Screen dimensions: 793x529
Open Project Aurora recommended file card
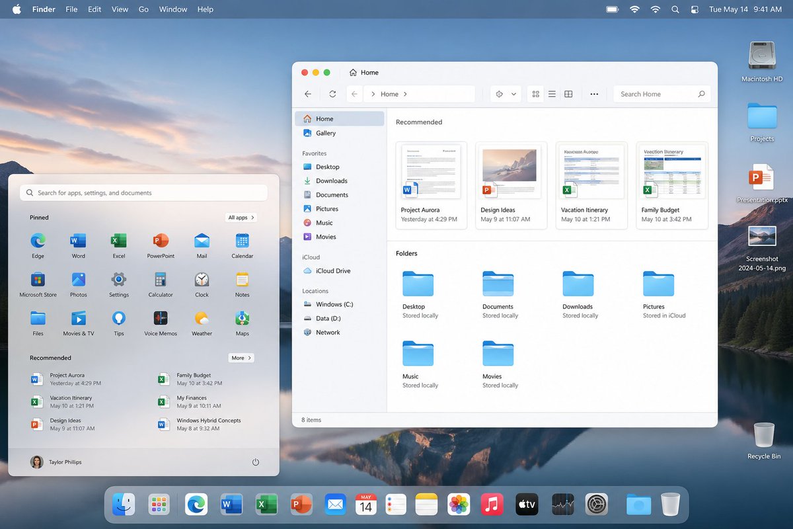432,185
